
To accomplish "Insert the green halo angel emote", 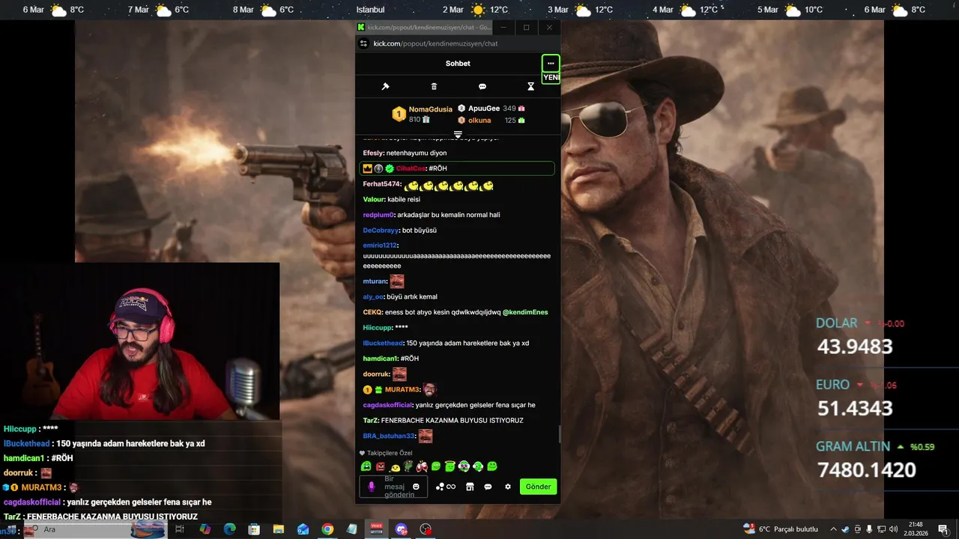I will [x=450, y=466].
